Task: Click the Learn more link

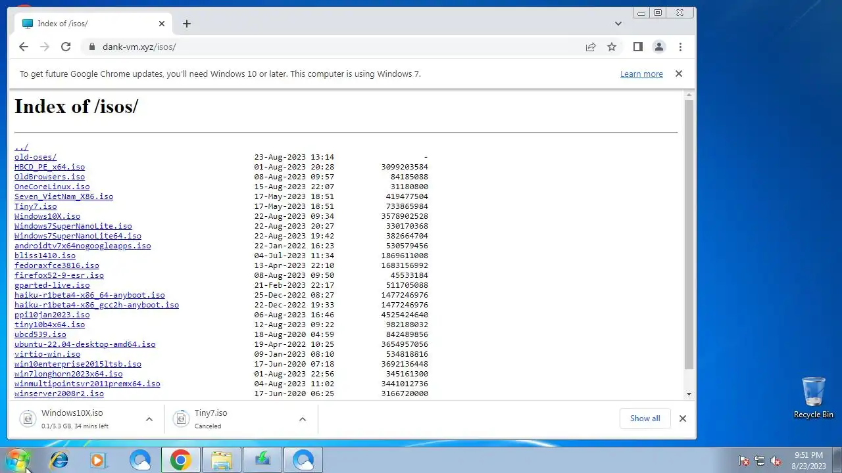Action: [x=641, y=74]
